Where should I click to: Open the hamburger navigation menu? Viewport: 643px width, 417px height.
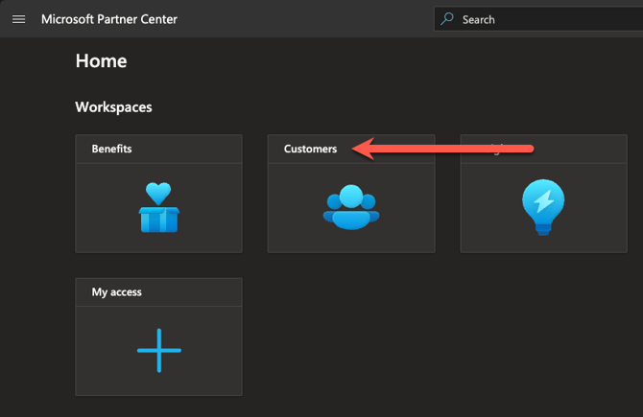click(x=19, y=19)
